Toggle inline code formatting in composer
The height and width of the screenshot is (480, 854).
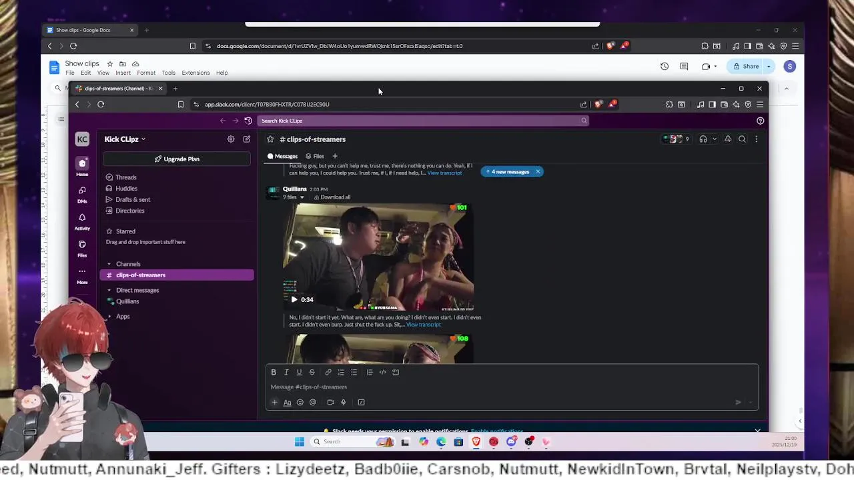point(382,372)
